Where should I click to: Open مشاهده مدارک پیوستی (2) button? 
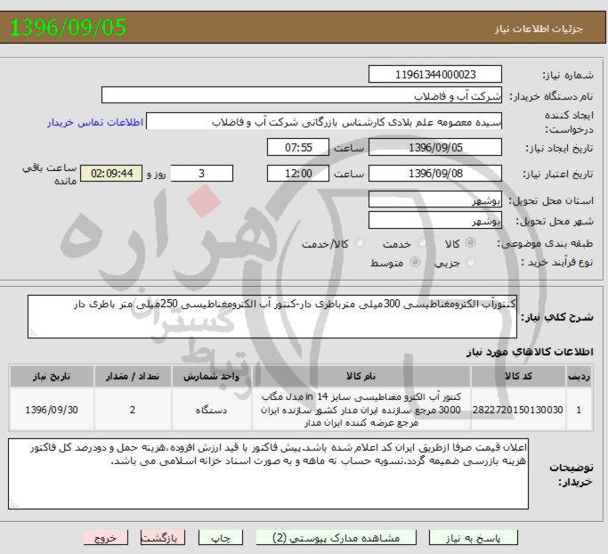[x=336, y=538]
